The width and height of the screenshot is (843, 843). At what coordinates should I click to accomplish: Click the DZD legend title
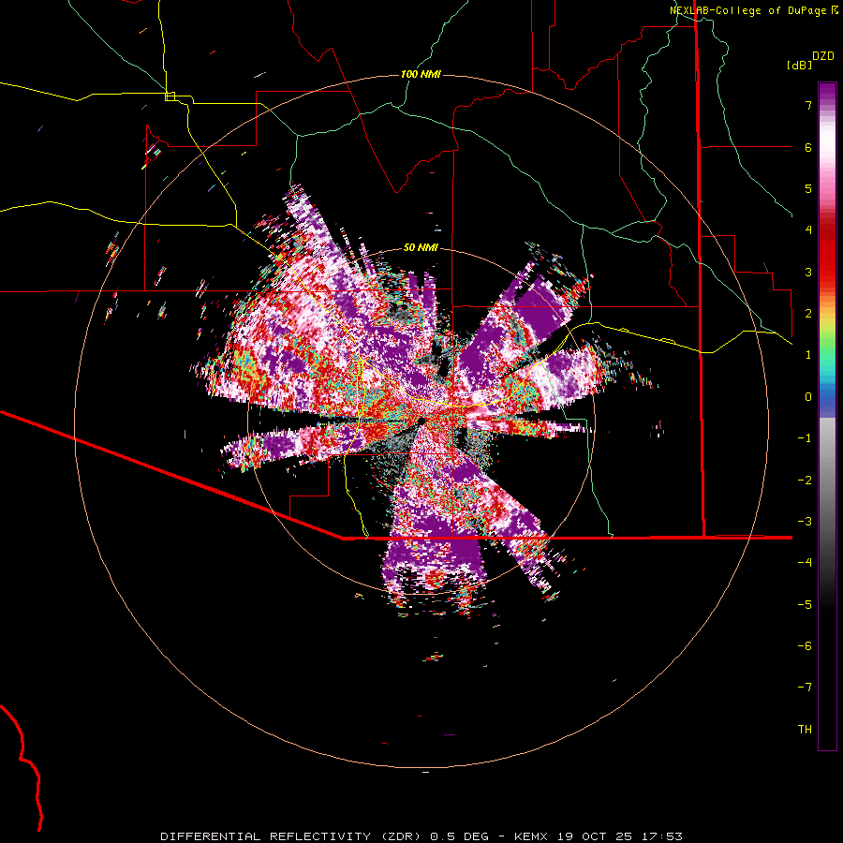(x=823, y=56)
